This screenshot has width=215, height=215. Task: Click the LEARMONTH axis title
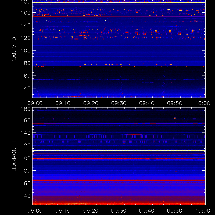[14, 156]
